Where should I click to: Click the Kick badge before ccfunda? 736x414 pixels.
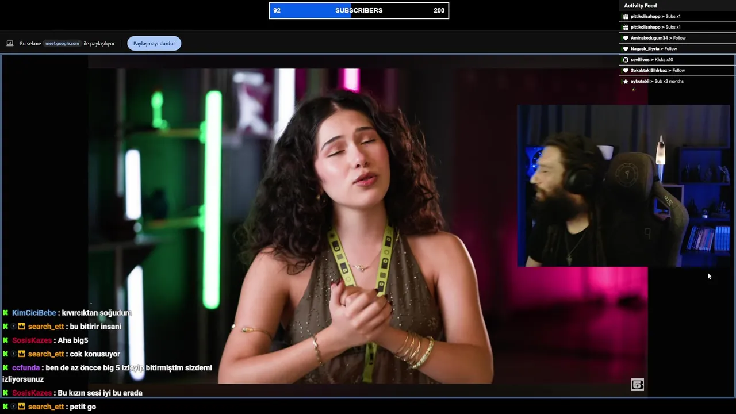[6, 368]
